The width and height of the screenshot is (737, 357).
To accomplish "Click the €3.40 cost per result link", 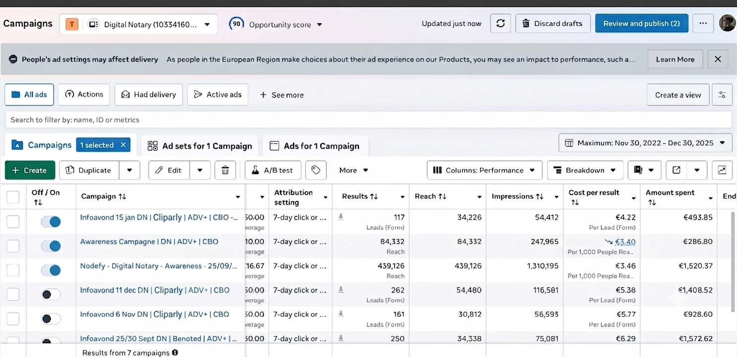I will [625, 242].
